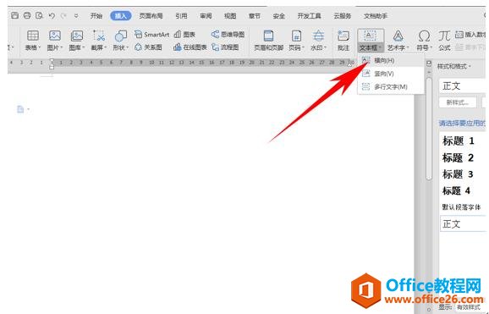
Task: Redo the last undone action
Action: point(63,15)
